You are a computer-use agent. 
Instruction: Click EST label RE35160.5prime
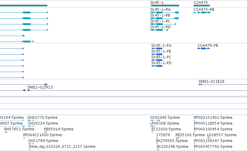point(190,135)
